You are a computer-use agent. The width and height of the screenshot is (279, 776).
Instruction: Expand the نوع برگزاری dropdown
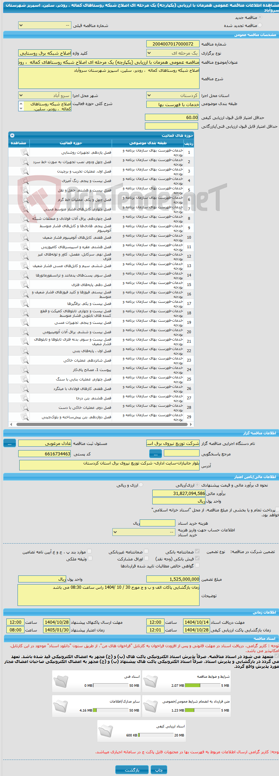[x=173, y=53]
